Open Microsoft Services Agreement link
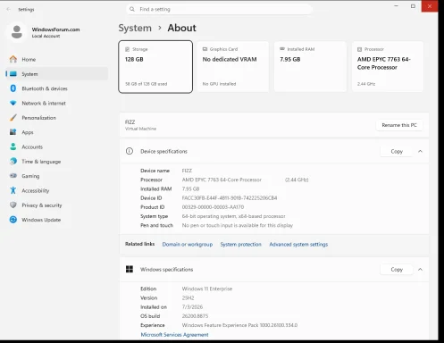Image resolution: width=444 pixels, height=343 pixels. tap(174, 334)
